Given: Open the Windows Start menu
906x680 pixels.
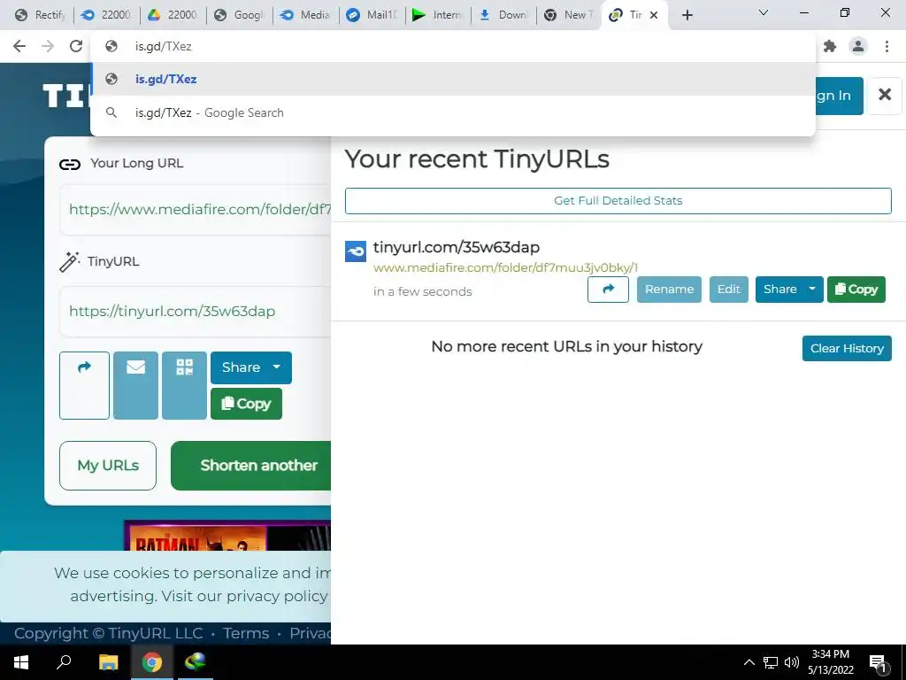Looking at the screenshot, I should pyautogui.click(x=21, y=662).
